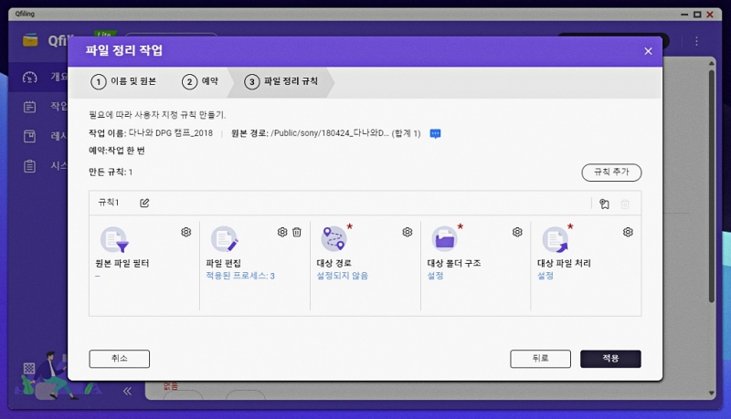731x419 pixels.
Task: Click the 뒤로 button
Action: tap(540, 359)
